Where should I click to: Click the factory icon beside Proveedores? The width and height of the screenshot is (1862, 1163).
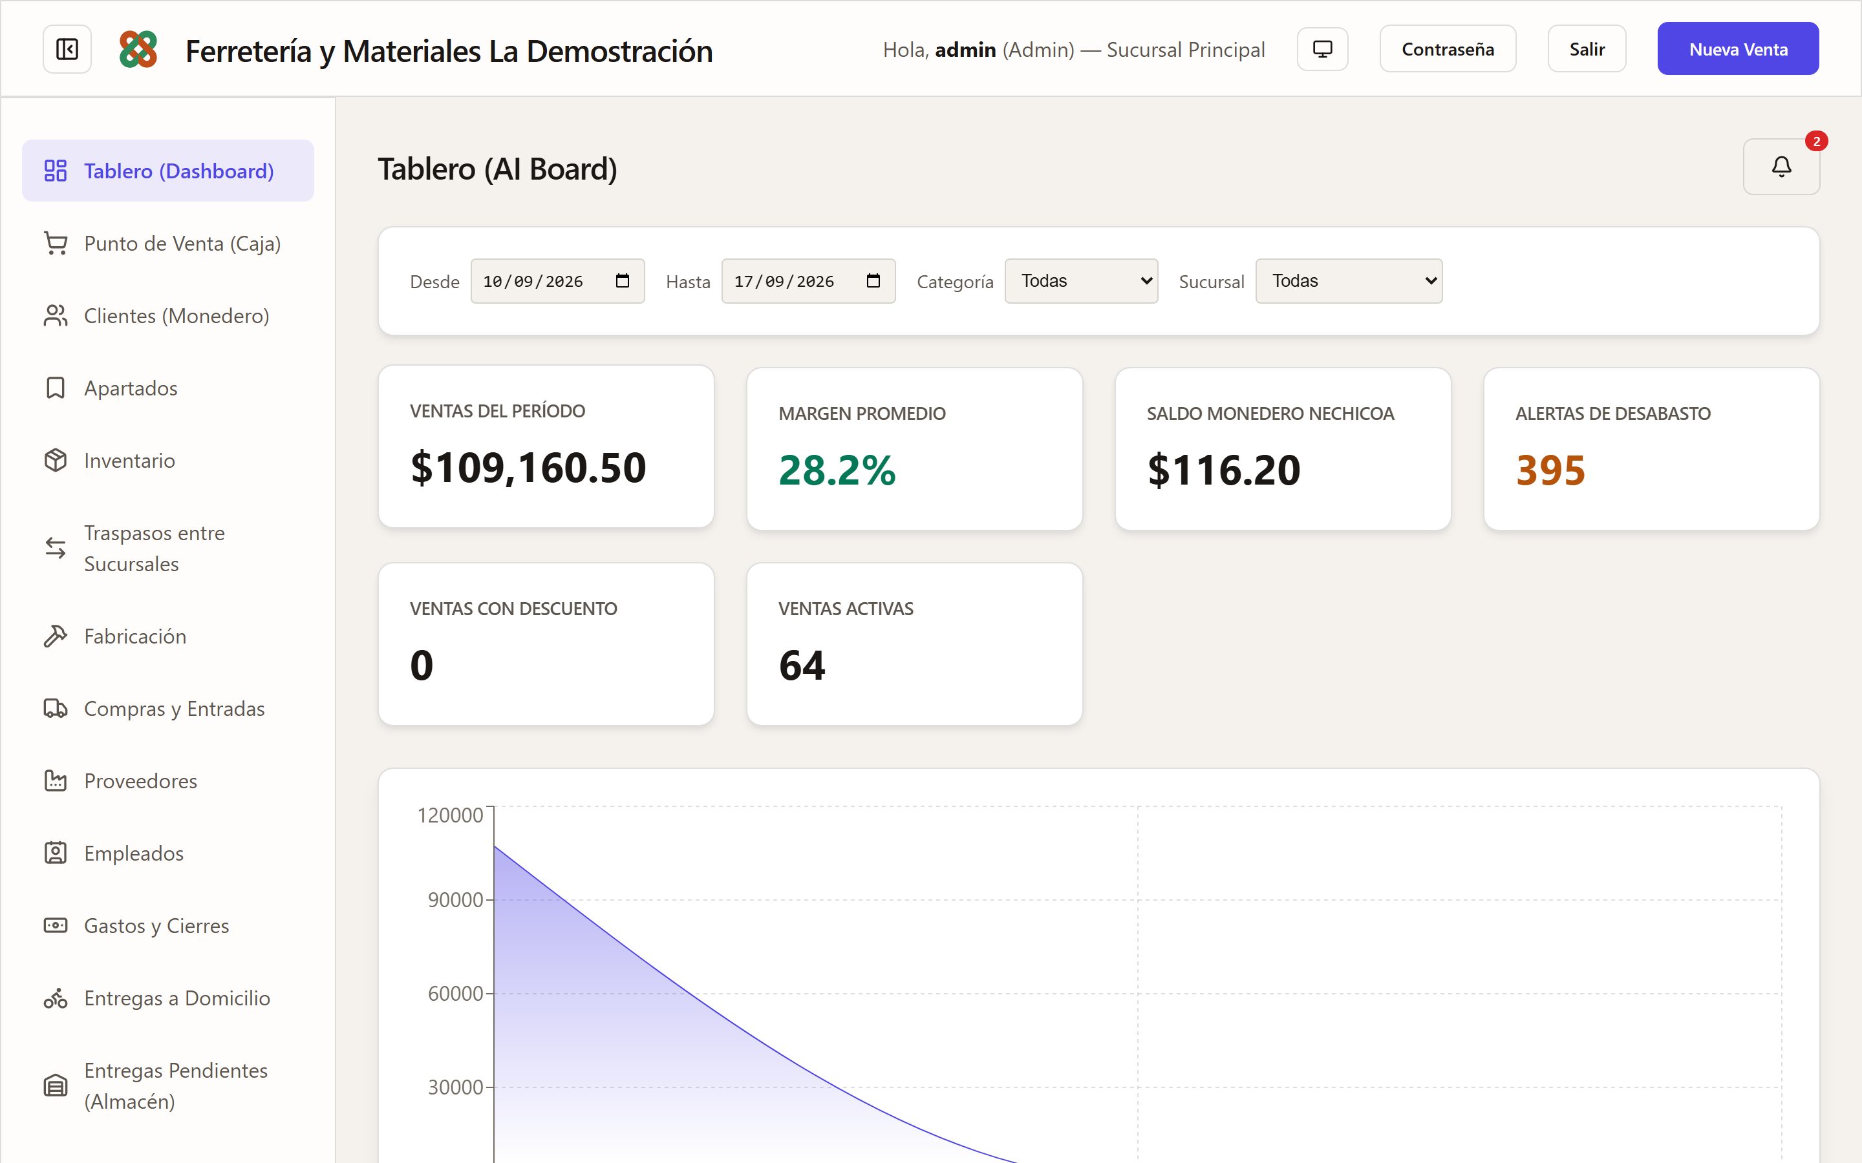pyautogui.click(x=56, y=781)
